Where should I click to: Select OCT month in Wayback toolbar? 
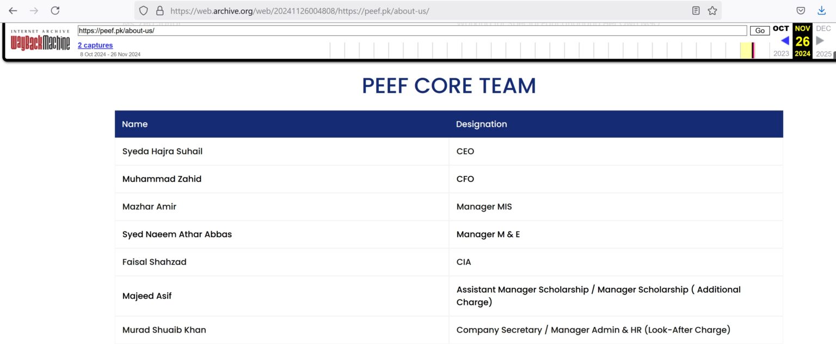[781, 28]
